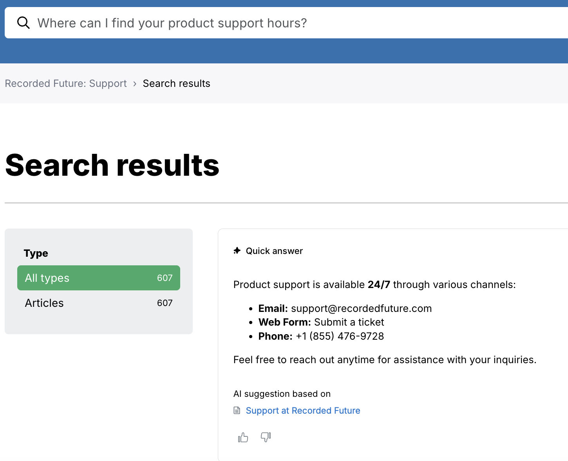Click the Type filter heading
The image size is (568, 461).
tap(36, 253)
